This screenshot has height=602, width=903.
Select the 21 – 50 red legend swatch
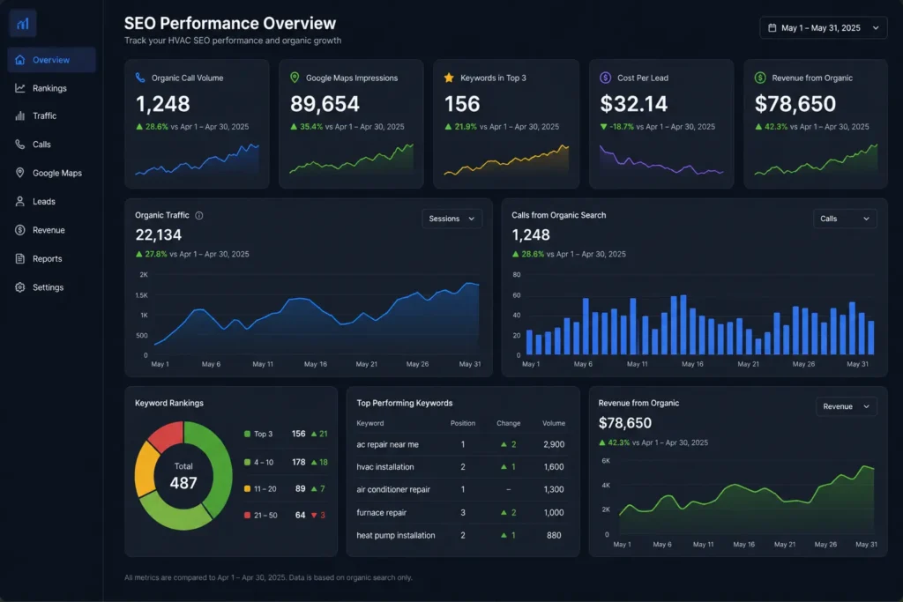tap(247, 515)
